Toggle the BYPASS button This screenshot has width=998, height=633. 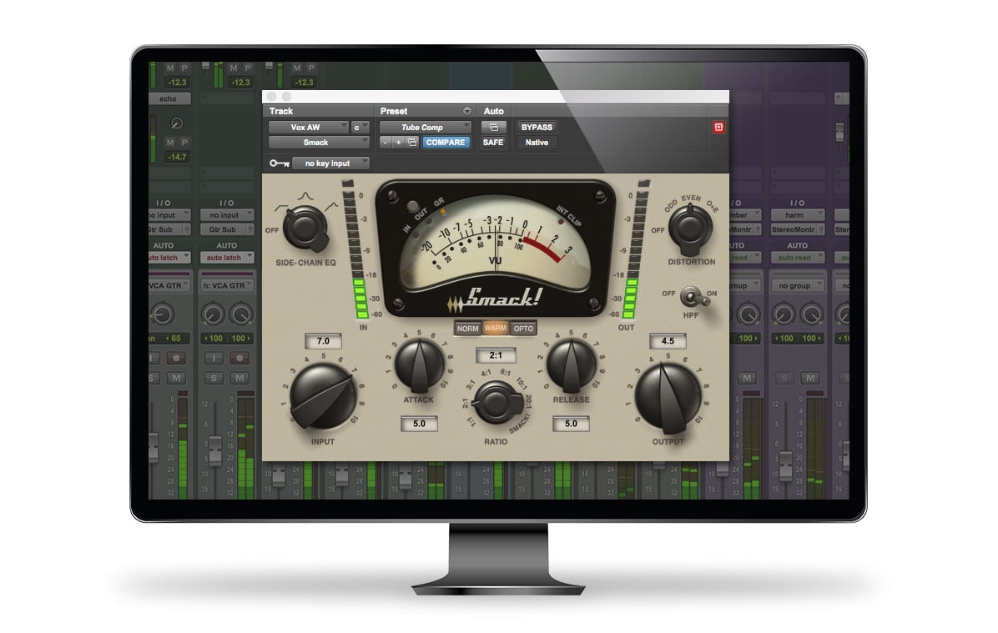(537, 128)
